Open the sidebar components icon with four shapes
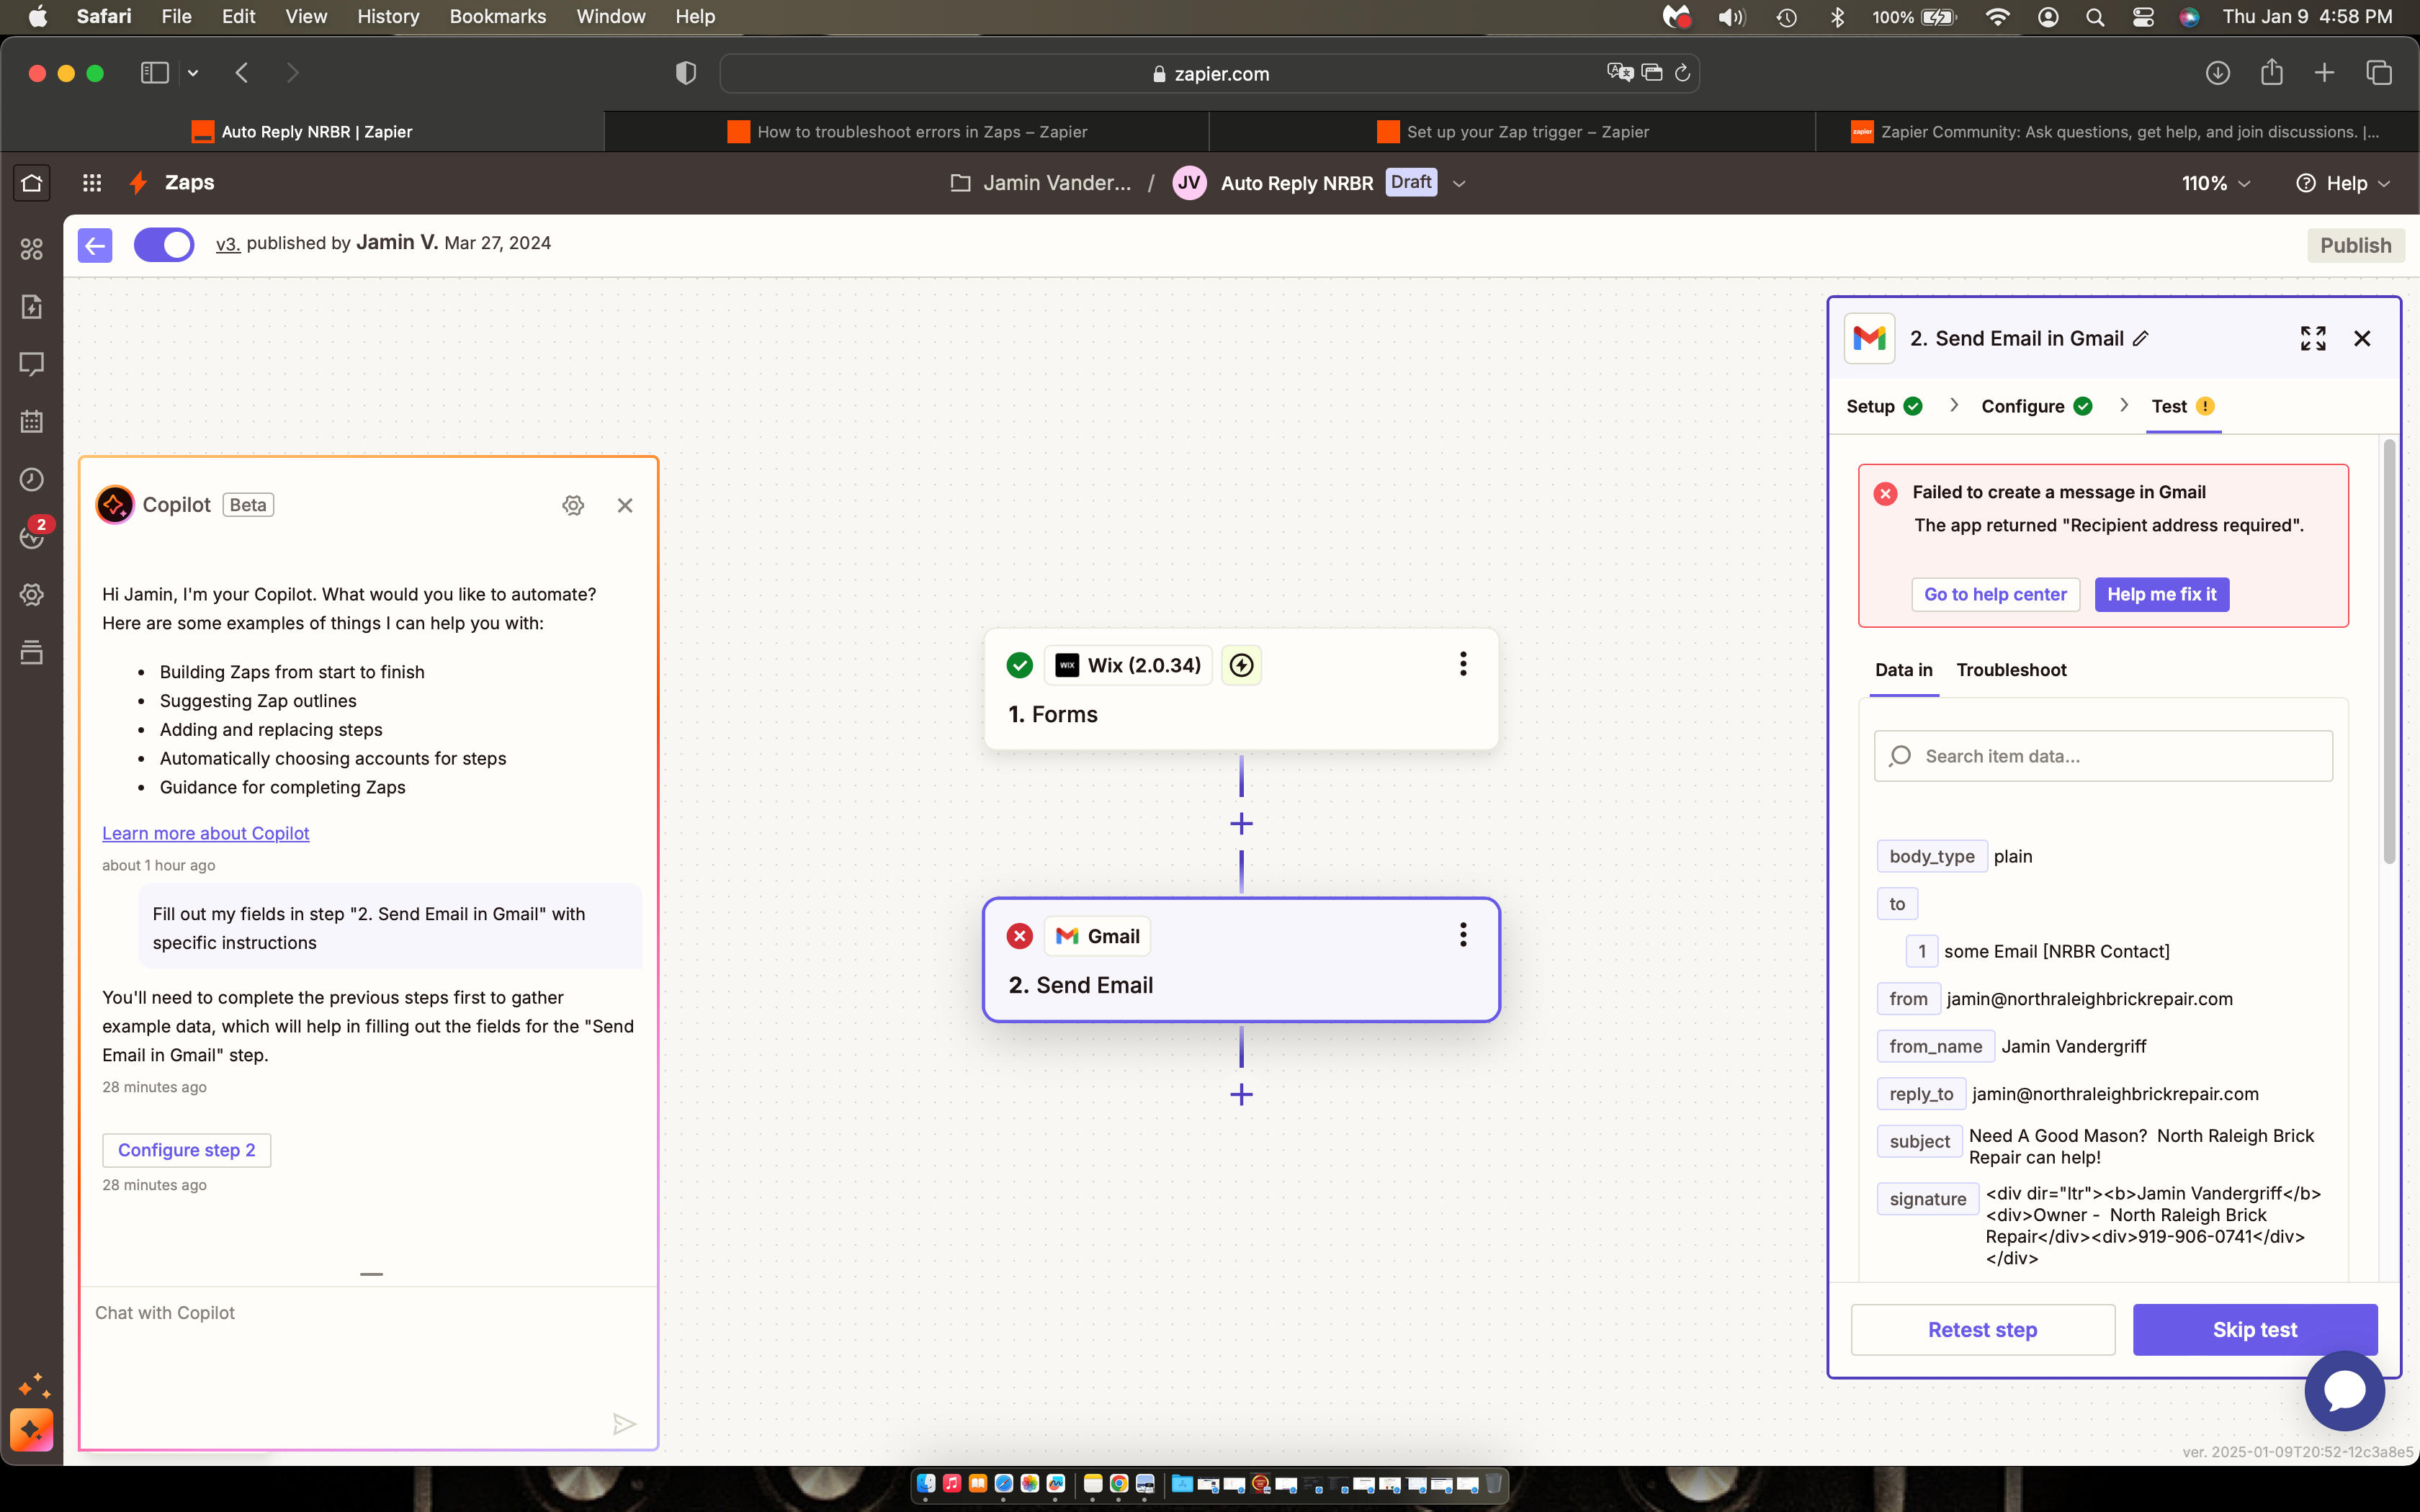 click(x=32, y=249)
